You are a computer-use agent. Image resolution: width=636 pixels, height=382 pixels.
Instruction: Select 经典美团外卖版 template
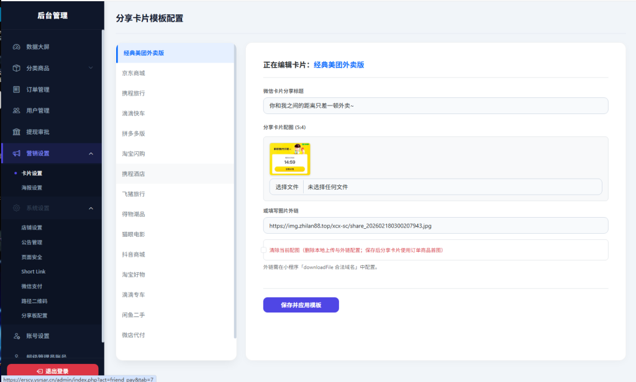(x=175, y=53)
